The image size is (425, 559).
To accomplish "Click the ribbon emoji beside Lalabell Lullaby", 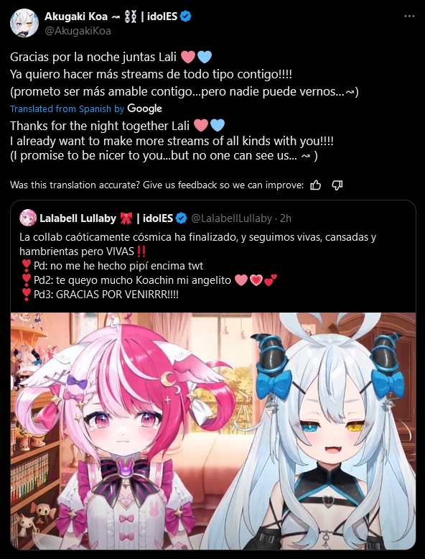I will [x=126, y=218].
